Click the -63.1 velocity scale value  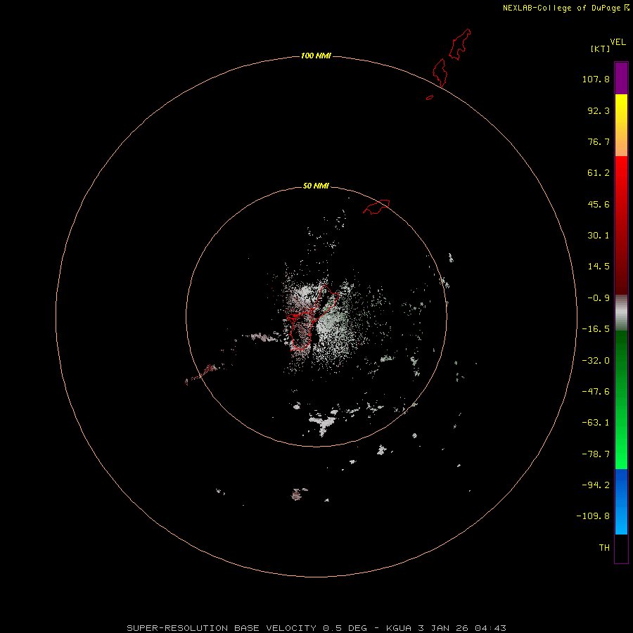[596, 423]
